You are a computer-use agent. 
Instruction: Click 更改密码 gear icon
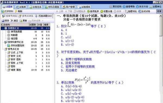click(111, 7)
